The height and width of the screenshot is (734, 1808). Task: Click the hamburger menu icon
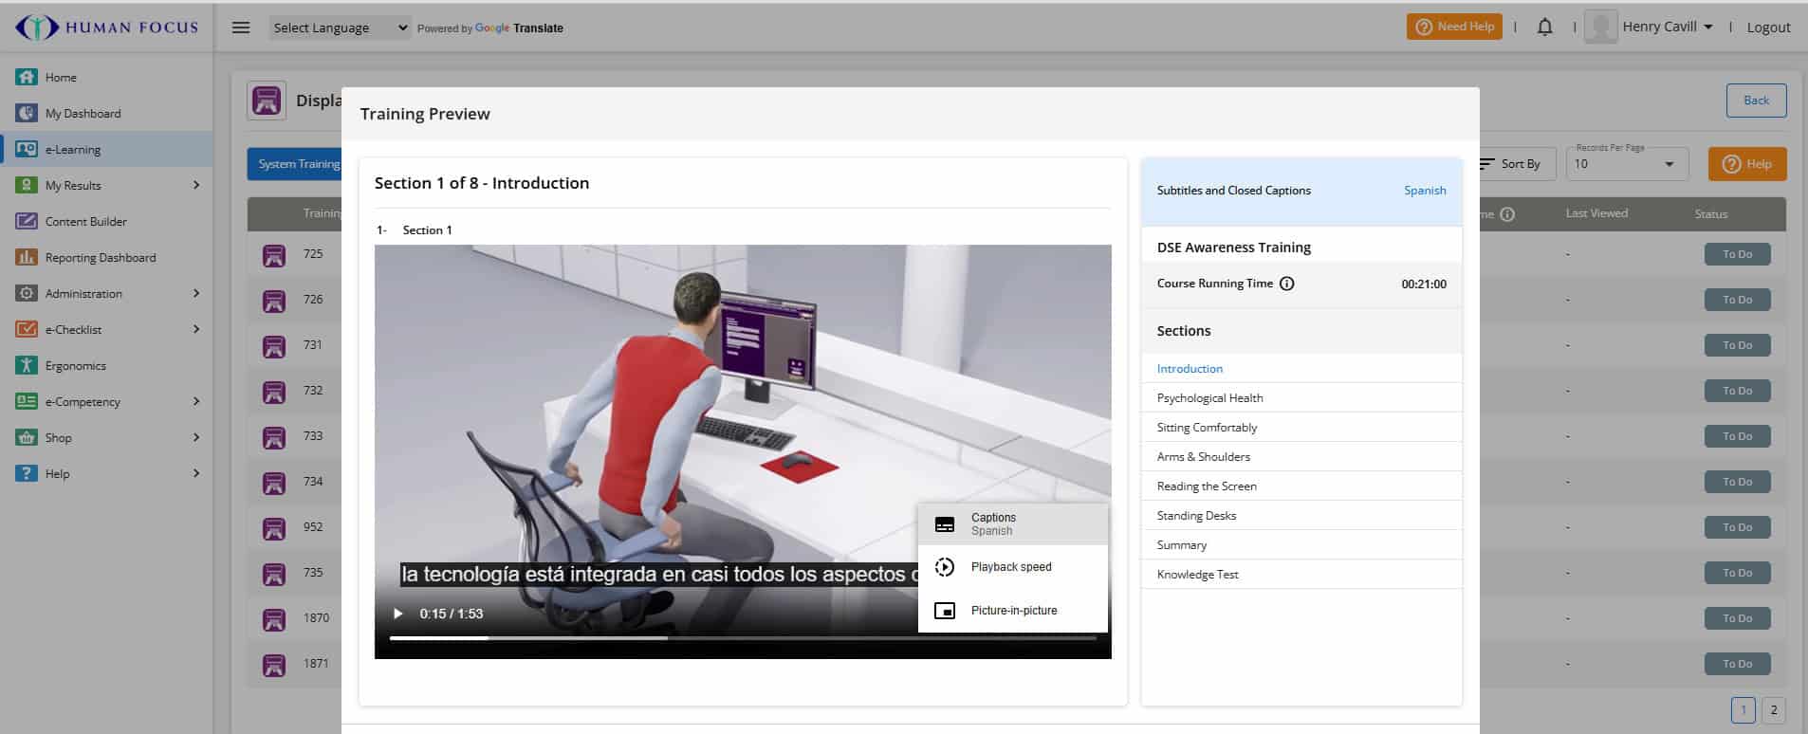[x=241, y=28]
